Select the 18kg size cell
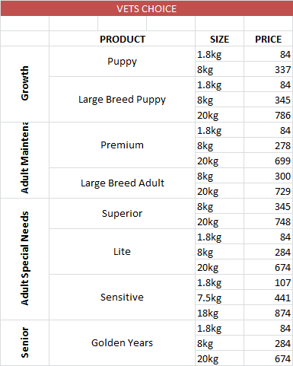The image size is (293, 366). (x=219, y=313)
